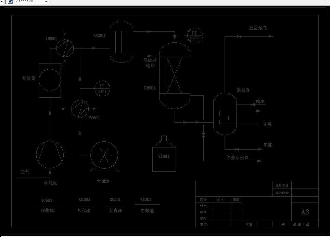Select the Y0601 preheater circle symbol
Image resolution: width=330 pixels, height=237 pixels.
[80, 109]
